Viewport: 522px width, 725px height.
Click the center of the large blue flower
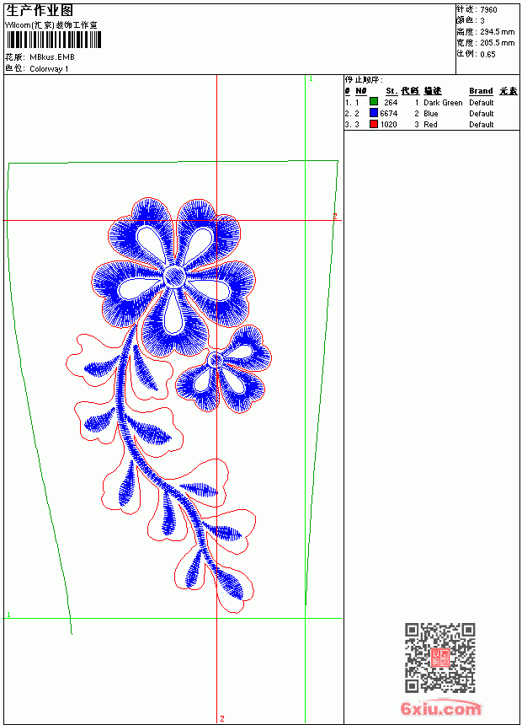174,277
